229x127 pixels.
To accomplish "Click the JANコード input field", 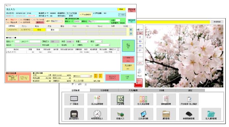I will coord(35,42).
